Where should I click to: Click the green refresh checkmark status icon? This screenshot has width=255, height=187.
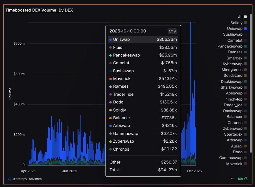[246, 179]
